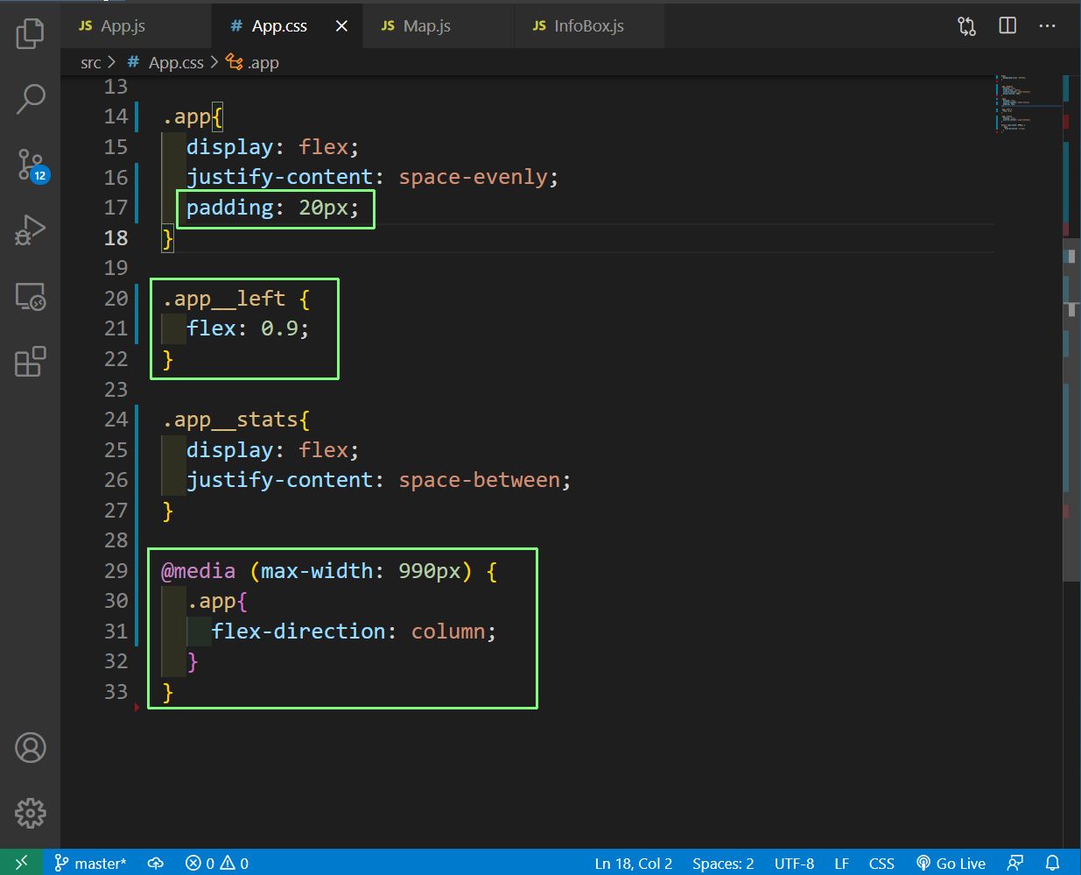Place cursor on 'padding' property
Viewport: 1081px width, 875px height.
[229, 208]
